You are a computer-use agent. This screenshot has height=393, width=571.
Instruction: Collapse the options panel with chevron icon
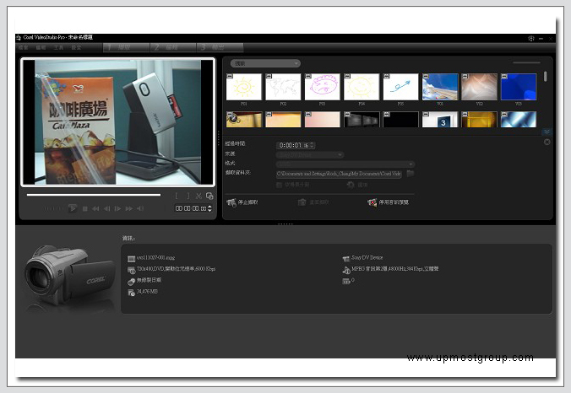tap(546, 132)
